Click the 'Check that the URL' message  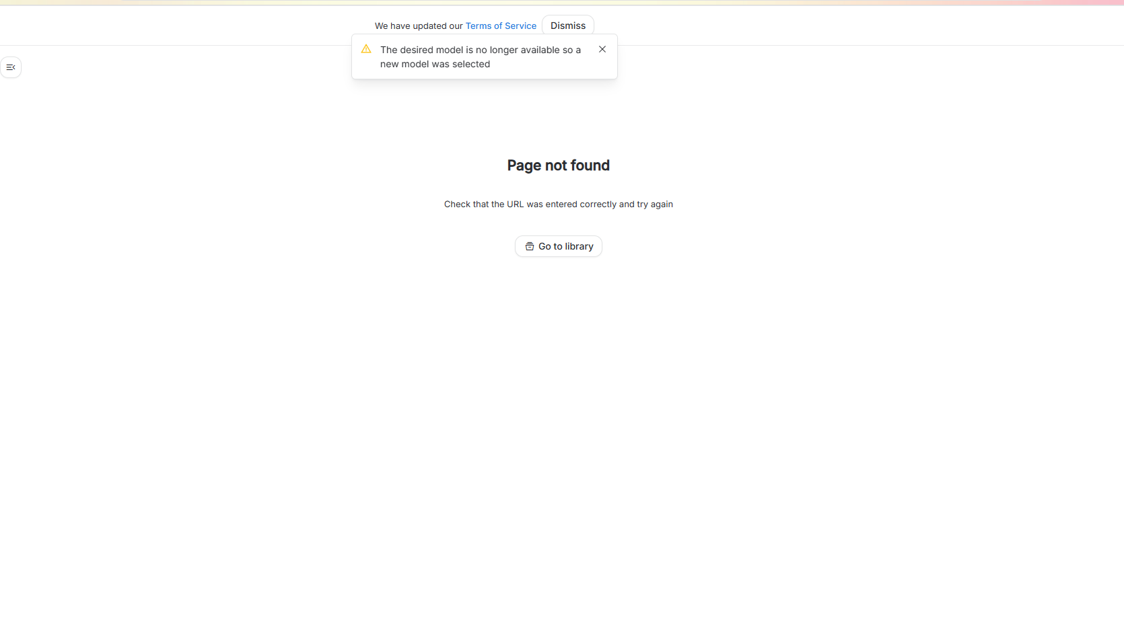pyautogui.click(x=558, y=205)
